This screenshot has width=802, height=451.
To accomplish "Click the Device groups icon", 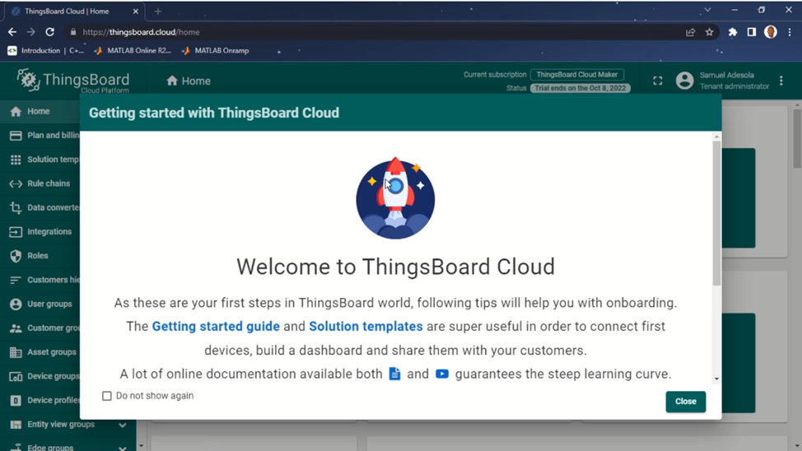I will click(x=16, y=376).
